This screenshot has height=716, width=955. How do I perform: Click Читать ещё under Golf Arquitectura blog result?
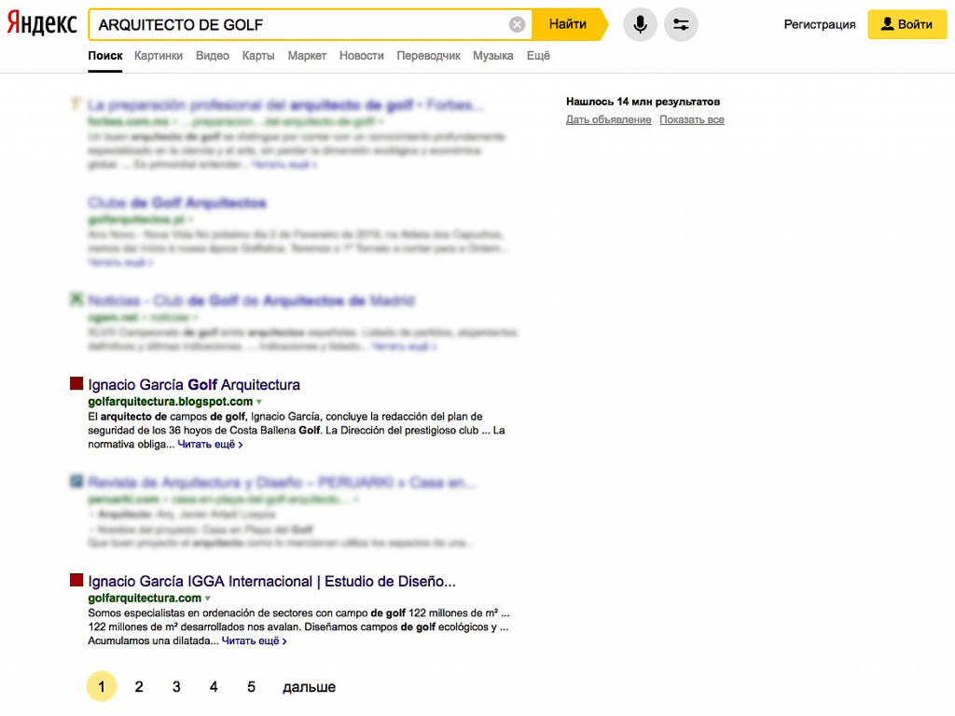tap(210, 445)
